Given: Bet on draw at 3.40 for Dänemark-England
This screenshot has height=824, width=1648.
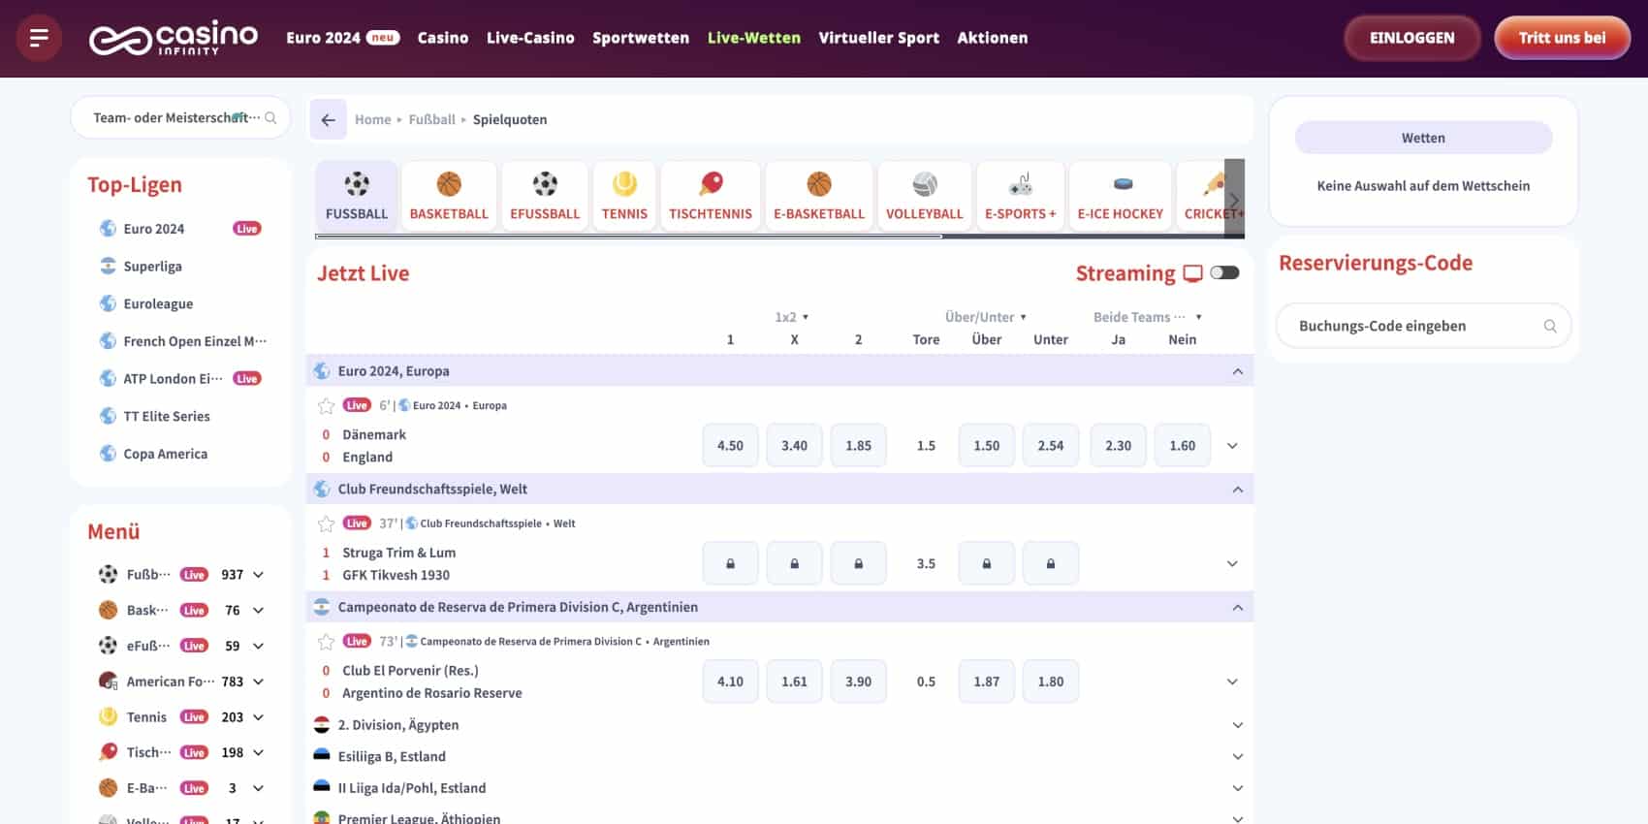Looking at the screenshot, I should [794, 446].
